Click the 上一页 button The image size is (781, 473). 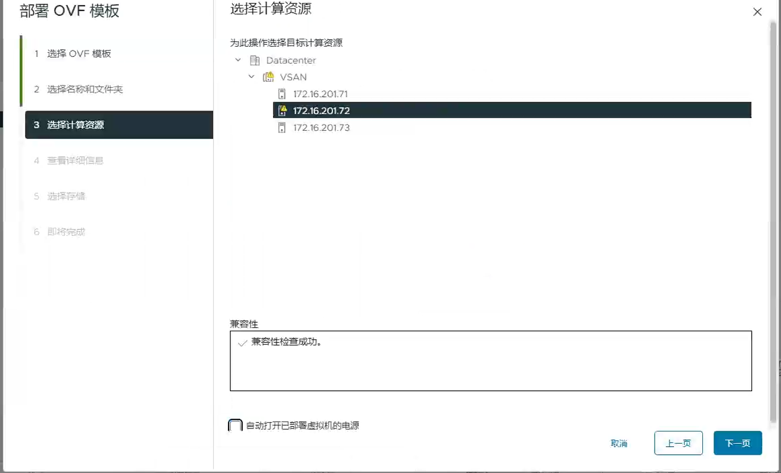[678, 443]
